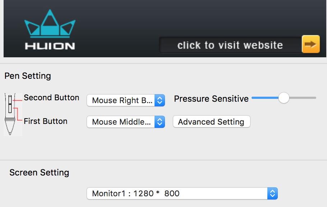
Task: Click the First Button label
Action: tap(46, 121)
